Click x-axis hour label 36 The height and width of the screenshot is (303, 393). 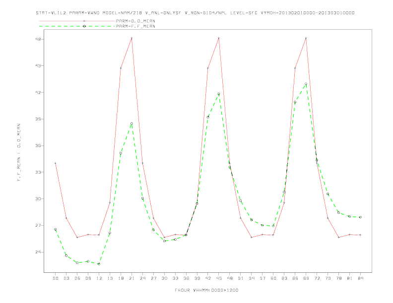[x=186, y=278]
